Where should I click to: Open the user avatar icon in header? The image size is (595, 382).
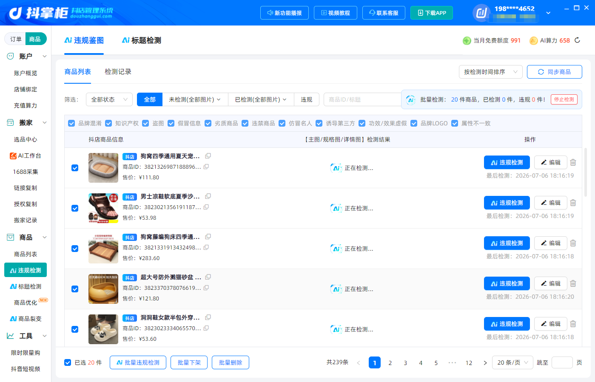[481, 13]
